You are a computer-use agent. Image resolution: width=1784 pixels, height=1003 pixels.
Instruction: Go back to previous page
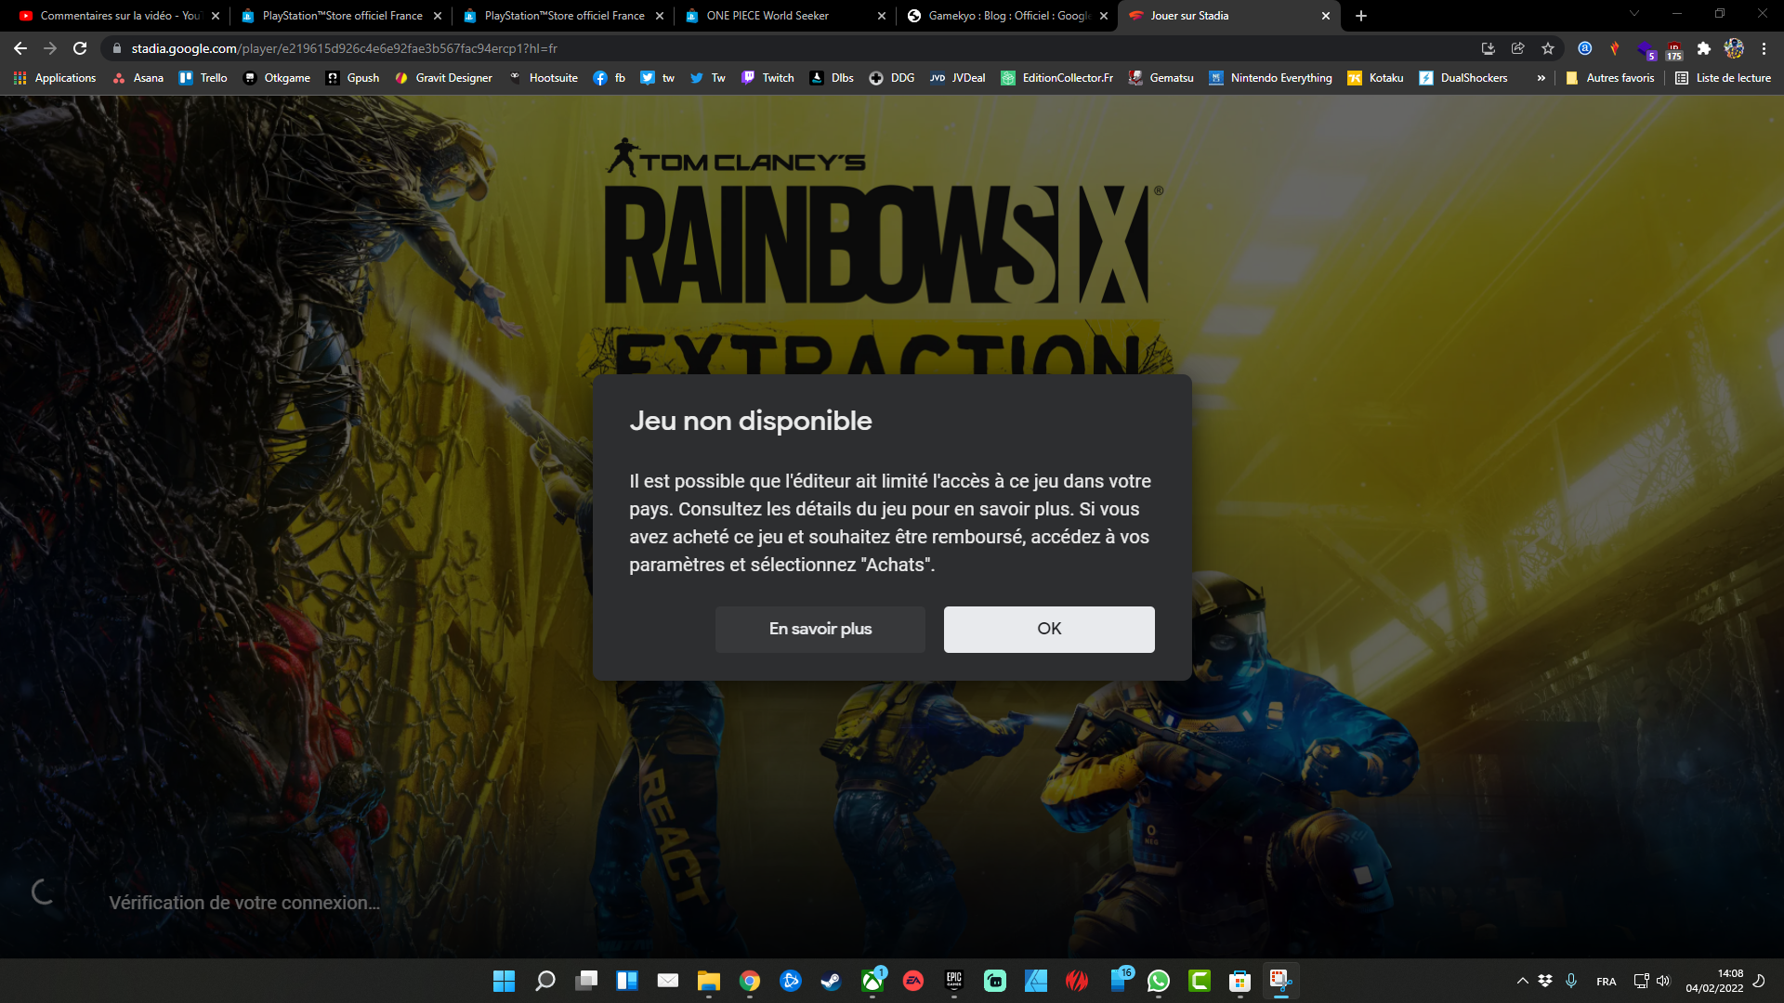click(20, 48)
